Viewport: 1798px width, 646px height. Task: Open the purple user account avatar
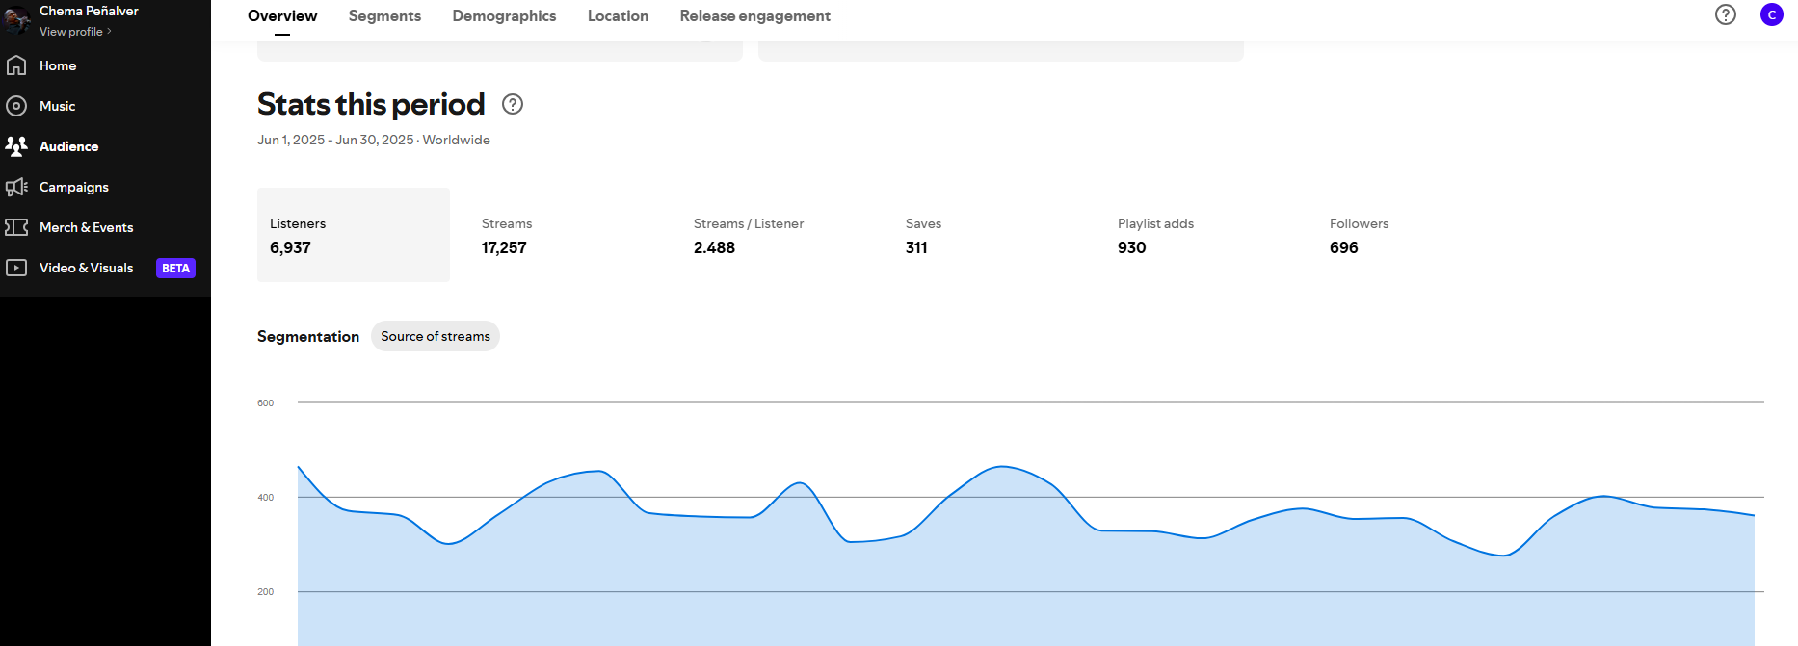pos(1771,14)
